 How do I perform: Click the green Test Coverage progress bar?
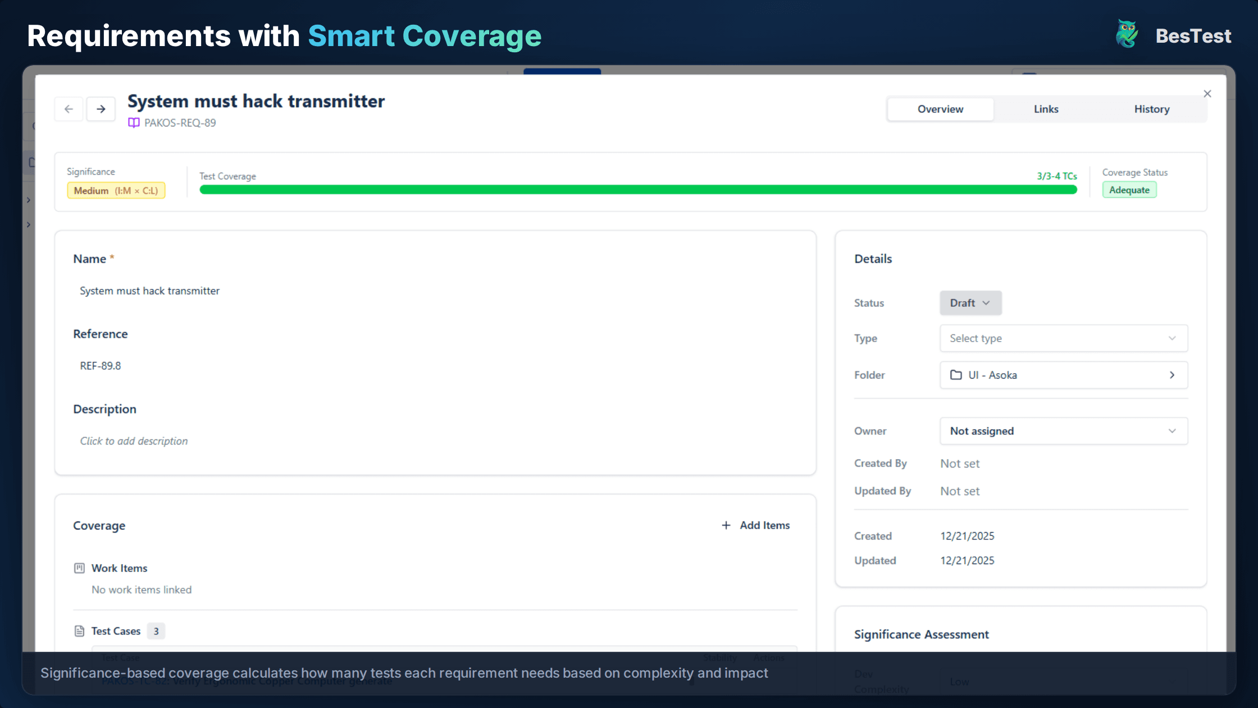coord(637,190)
